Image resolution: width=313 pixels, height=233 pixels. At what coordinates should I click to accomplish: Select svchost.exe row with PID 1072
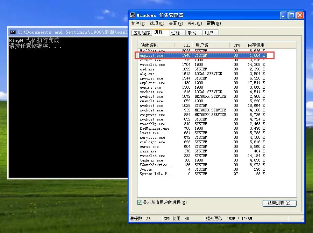202,96
